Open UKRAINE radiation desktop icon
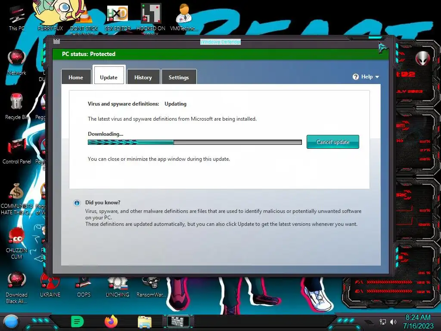 coord(50,285)
